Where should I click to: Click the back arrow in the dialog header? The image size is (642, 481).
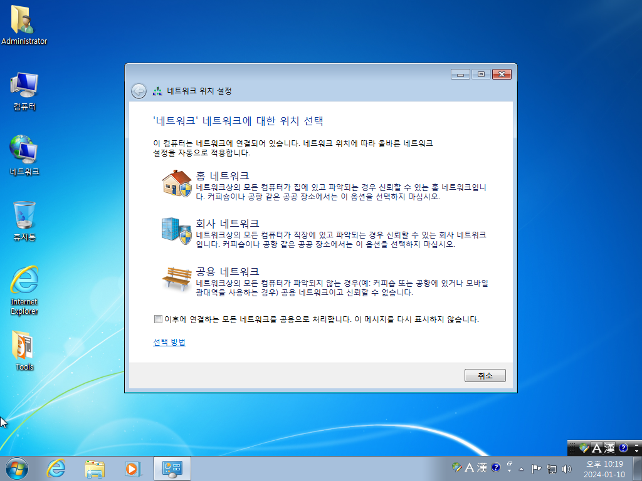139,91
